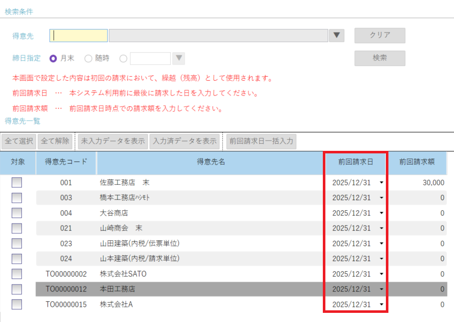The image size is (454, 322).
Task: Click 入力済データを表示 button
Action: click(x=185, y=141)
